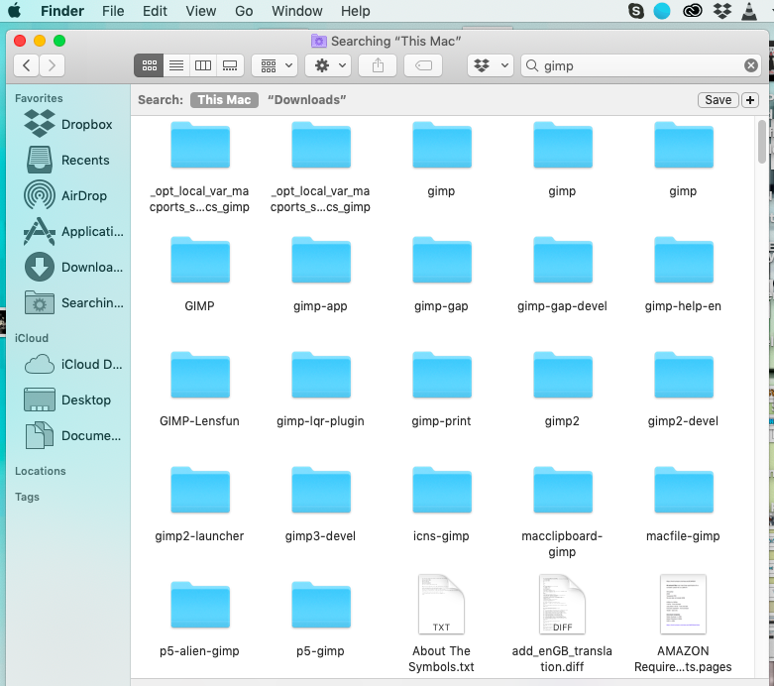Open the Go menu
The height and width of the screenshot is (686, 774).
244,10
